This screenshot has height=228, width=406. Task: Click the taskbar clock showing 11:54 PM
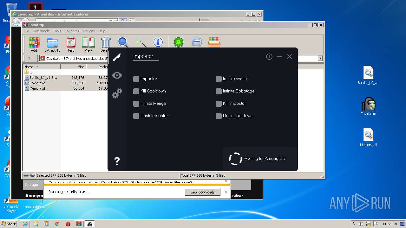tap(390, 224)
